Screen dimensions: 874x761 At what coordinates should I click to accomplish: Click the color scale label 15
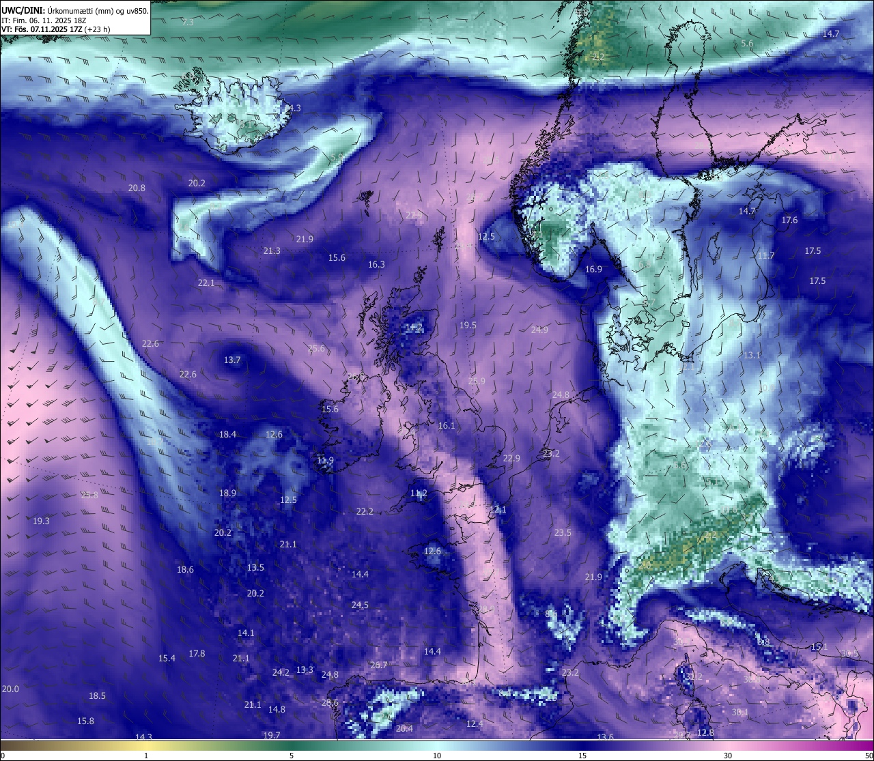pos(582,756)
